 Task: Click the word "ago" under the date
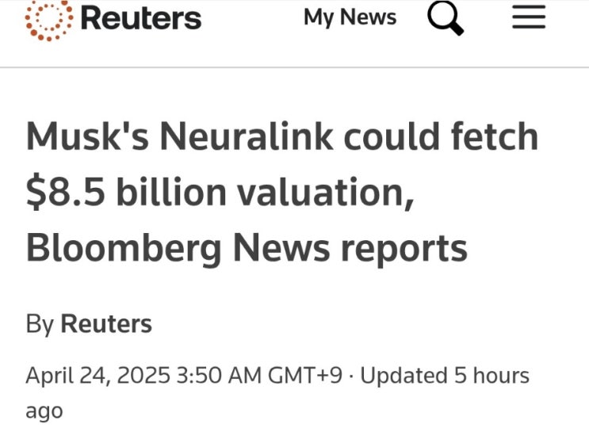[44, 411]
